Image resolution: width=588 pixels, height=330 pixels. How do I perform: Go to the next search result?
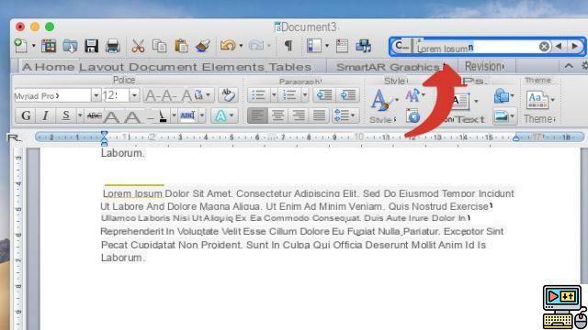pos(575,47)
